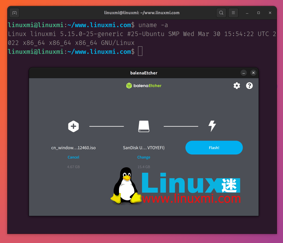Click the target drive icon

click(144, 126)
